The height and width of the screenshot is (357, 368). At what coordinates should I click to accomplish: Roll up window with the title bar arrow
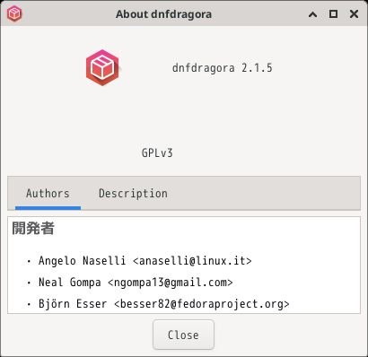(x=312, y=14)
